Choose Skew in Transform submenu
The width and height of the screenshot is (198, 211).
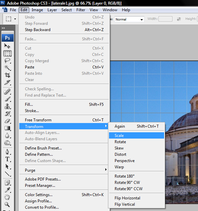click(137, 148)
